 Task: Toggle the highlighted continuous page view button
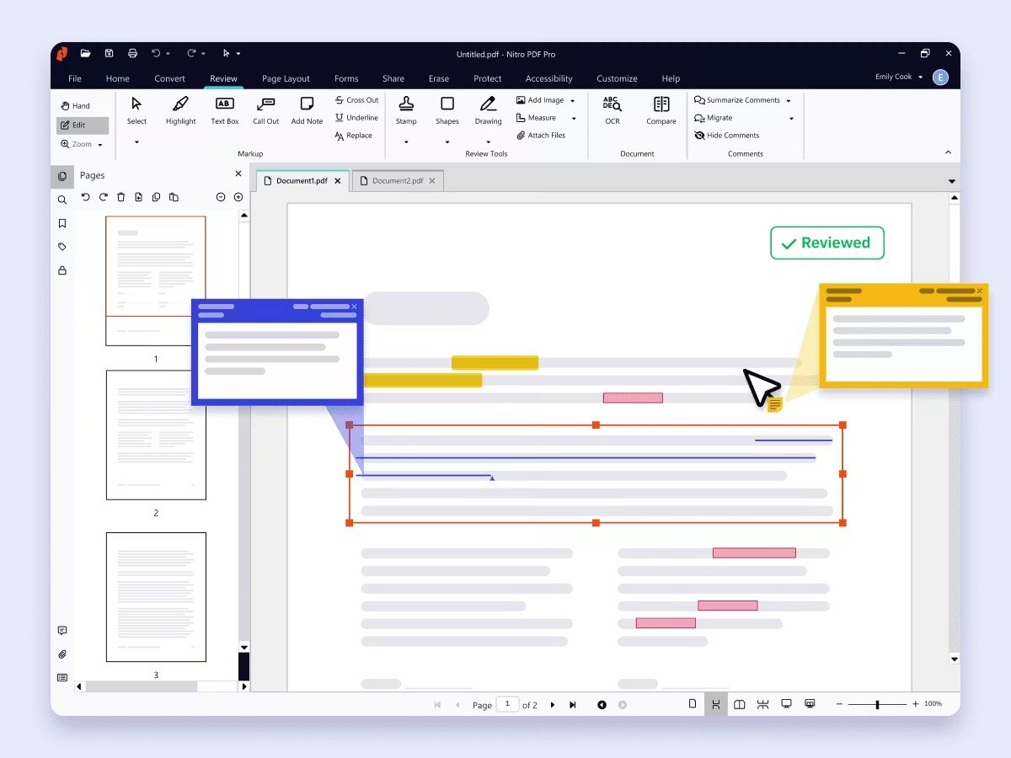715,704
